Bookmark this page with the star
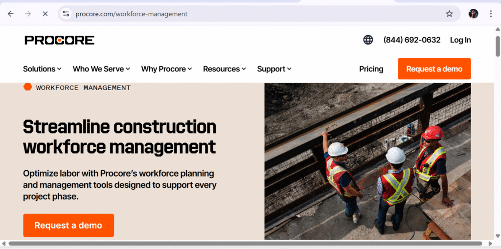This screenshot has height=249, width=501. [x=449, y=14]
